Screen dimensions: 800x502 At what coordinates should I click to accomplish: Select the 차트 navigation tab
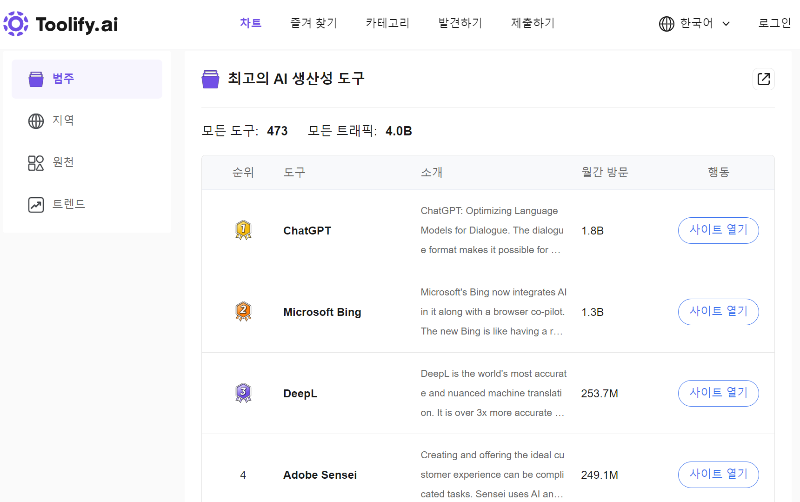251,23
